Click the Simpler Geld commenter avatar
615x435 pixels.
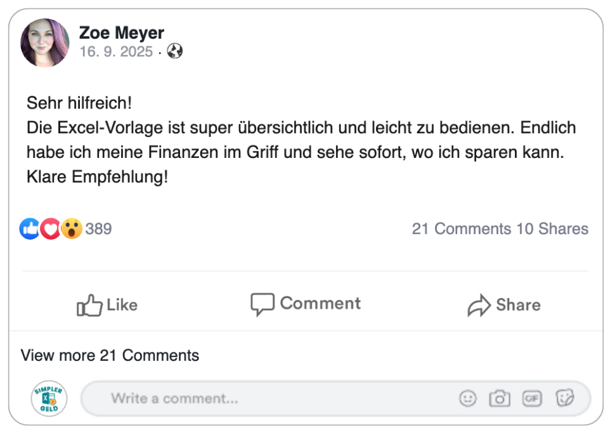click(x=49, y=398)
